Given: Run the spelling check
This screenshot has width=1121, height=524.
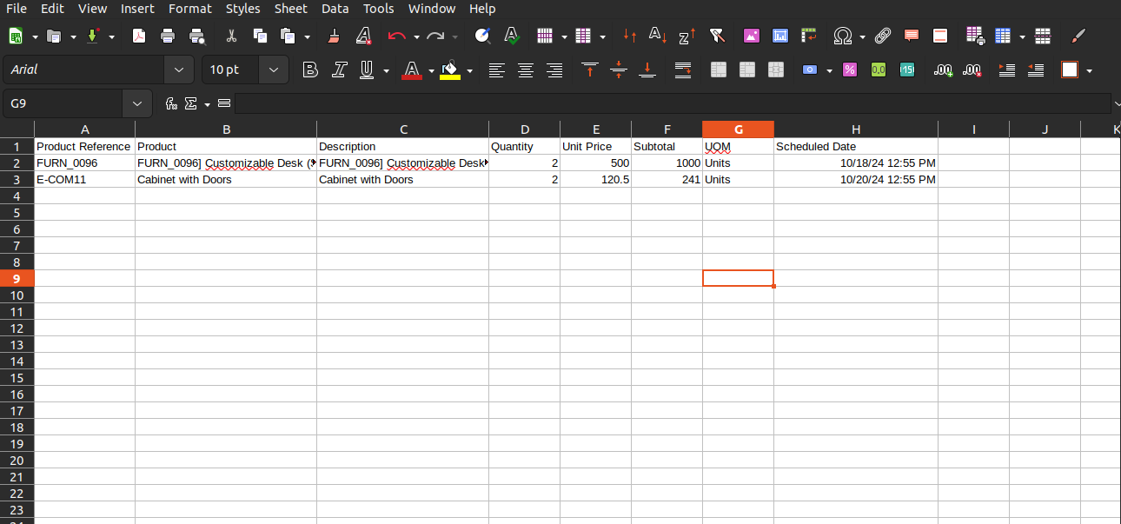Looking at the screenshot, I should click(512, 36).
